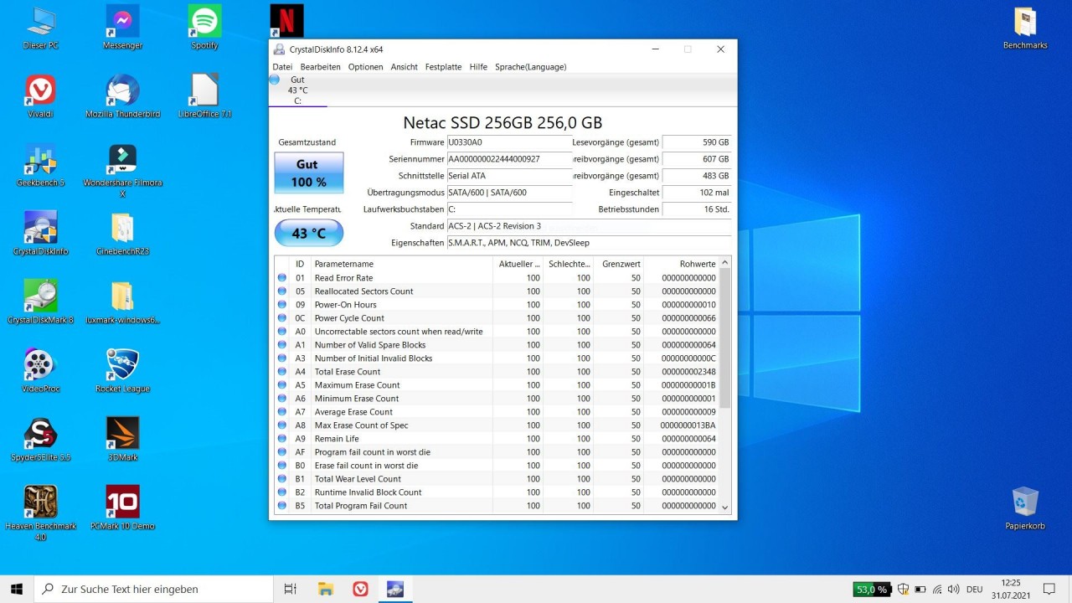This screenshot has height=603, width=1072.
Task: Click the Gut 100 % health status button
Action: pos(308,173)
